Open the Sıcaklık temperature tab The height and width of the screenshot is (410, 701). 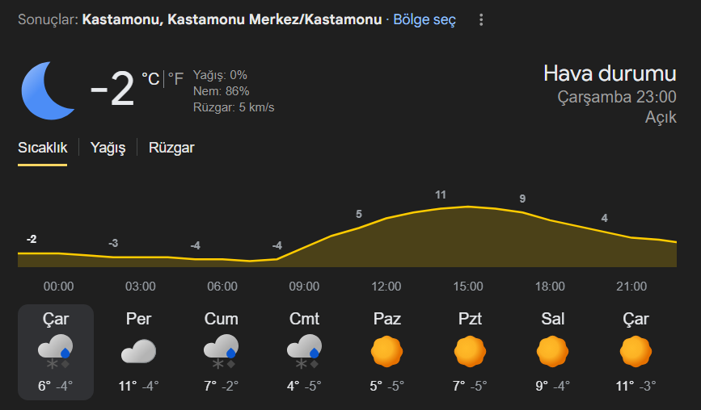pos(42,148)
